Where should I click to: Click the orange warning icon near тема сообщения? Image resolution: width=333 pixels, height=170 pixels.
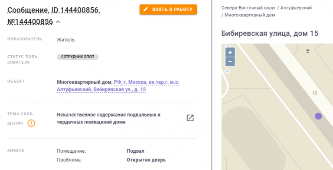tap(31, 123)
